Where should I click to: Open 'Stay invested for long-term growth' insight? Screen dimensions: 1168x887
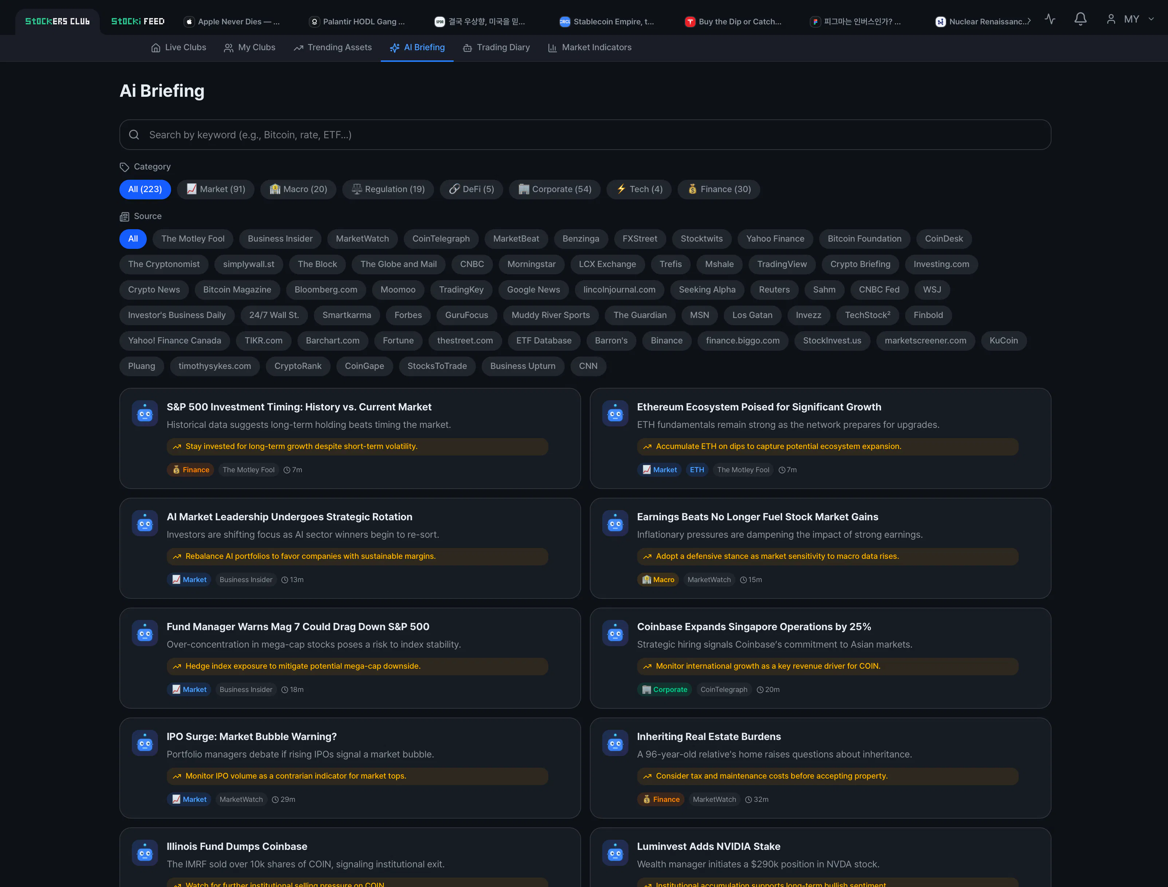(358, 447)
